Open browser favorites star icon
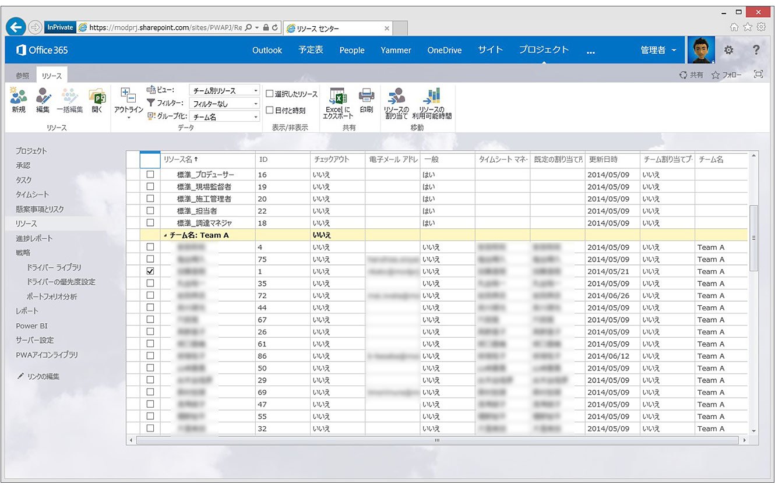The width and height of the screenshot is (775, 495). coord(748,27)
